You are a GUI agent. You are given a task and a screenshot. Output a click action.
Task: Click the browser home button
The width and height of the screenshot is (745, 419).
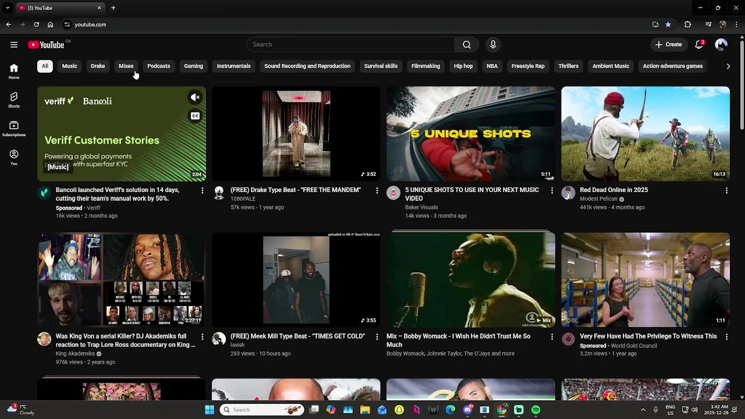[x=50, y=24]
